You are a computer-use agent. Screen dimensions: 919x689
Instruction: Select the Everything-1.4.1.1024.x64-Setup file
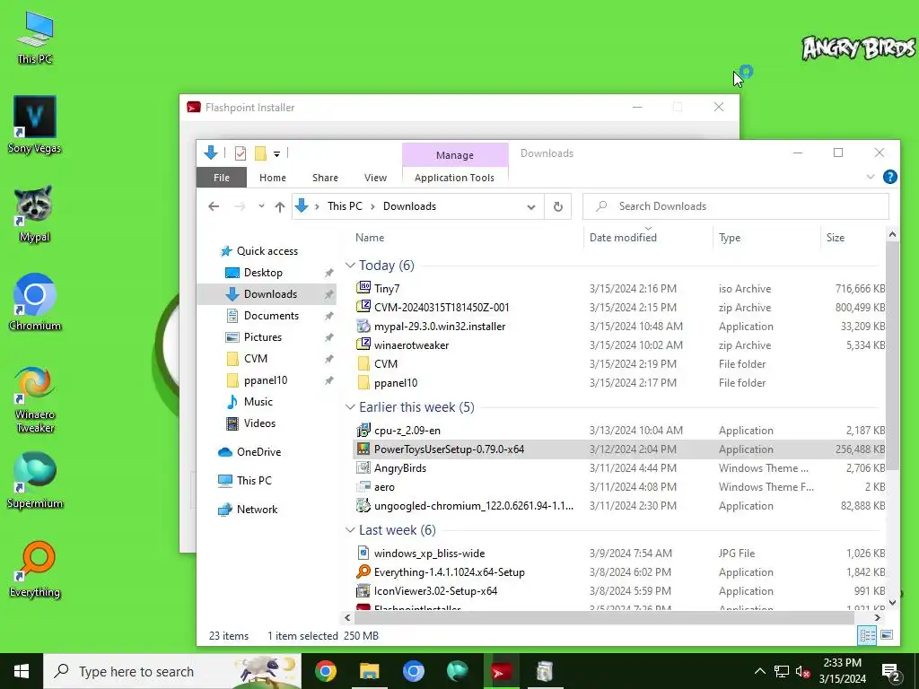coord(449,572)
